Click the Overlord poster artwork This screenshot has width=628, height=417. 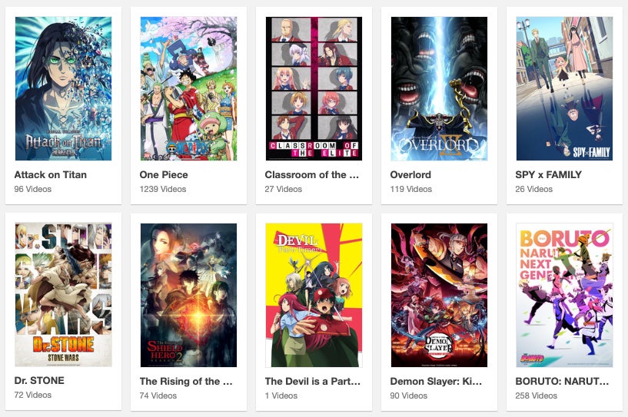click(x=440, y=88)
